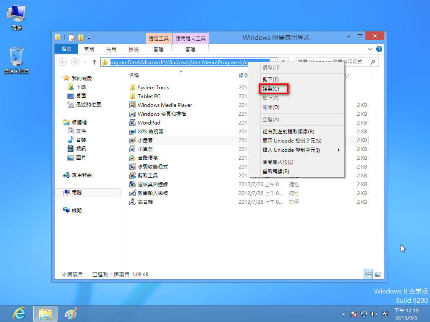The height and width of the screenshot is (322, 430).
Task: Show hidden tray icons arrow
Action: tap(343, 314)
